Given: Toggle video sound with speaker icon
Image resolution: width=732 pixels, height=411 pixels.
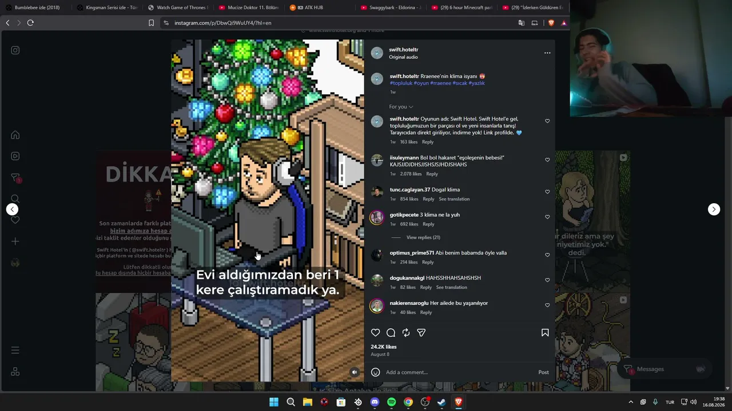Looking at the screenshot, I should 355,372.
